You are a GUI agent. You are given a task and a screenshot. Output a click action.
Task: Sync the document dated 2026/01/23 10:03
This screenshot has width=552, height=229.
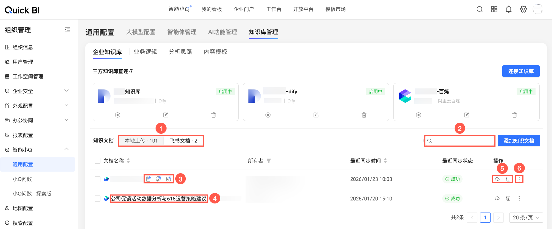[x=497, y=179]
